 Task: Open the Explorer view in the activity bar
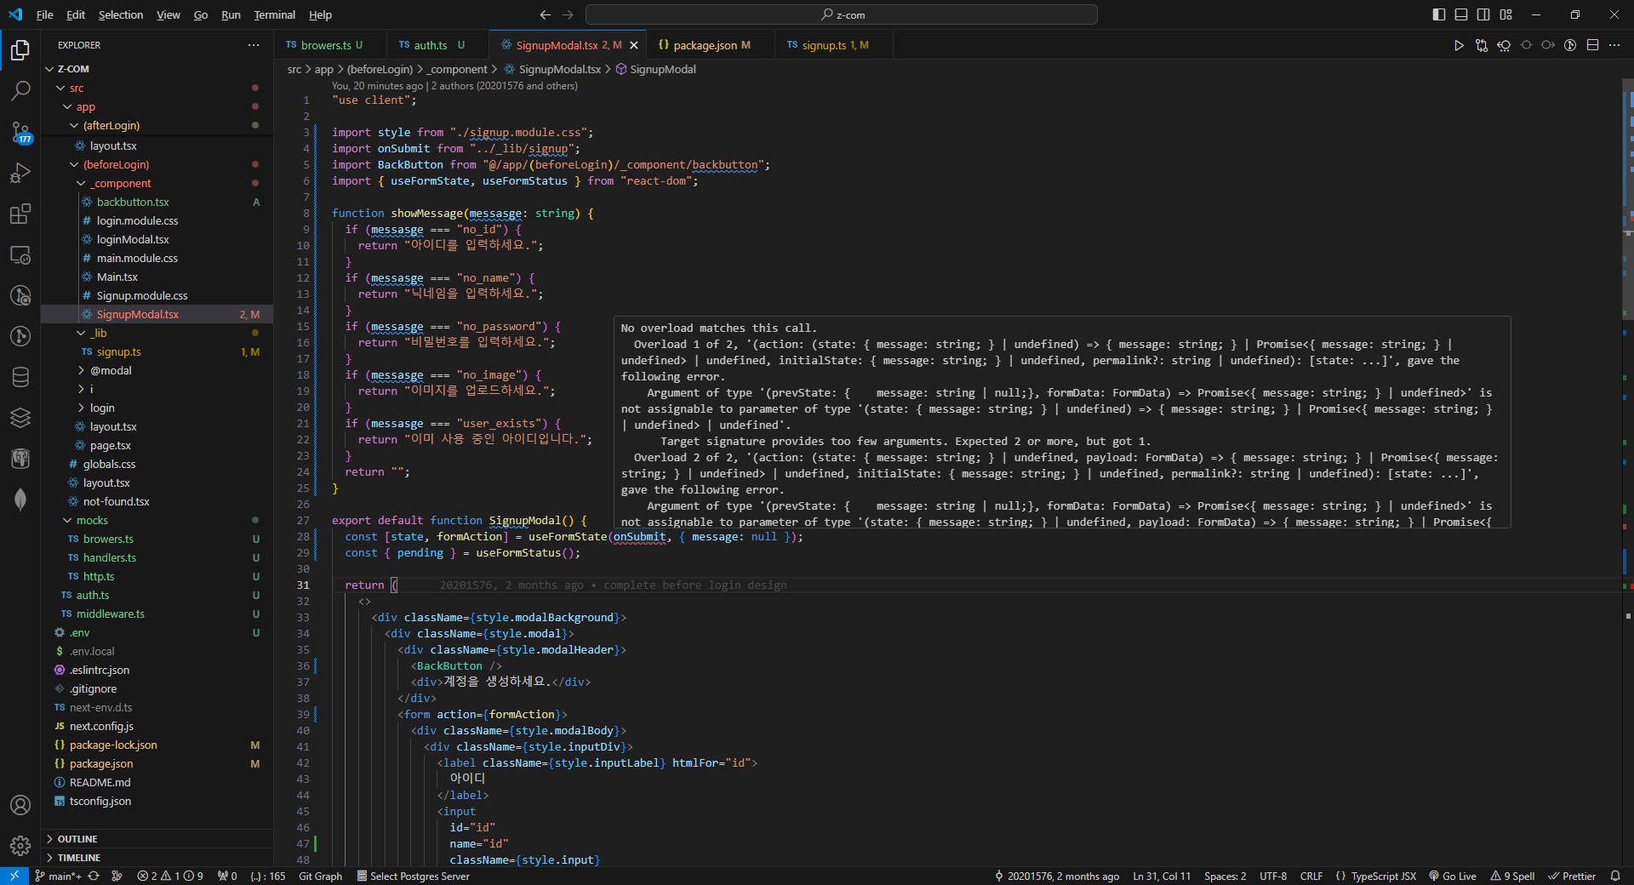click(20, 50)
